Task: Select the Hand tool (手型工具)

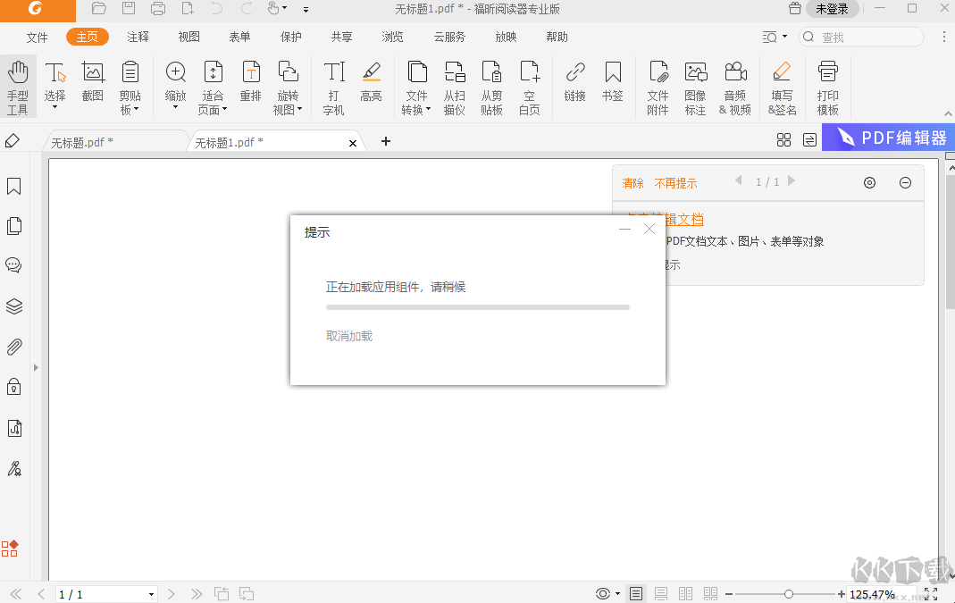Action: [x=19, y=85]
